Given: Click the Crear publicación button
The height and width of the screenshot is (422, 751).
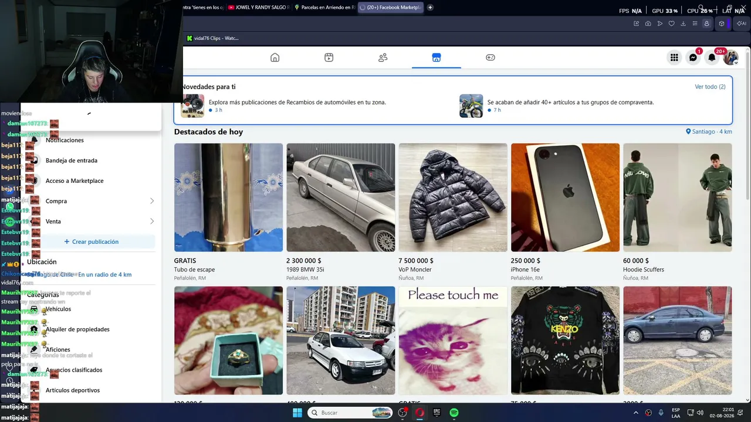Looking at the screenshot, I should [x=91, y=241].
